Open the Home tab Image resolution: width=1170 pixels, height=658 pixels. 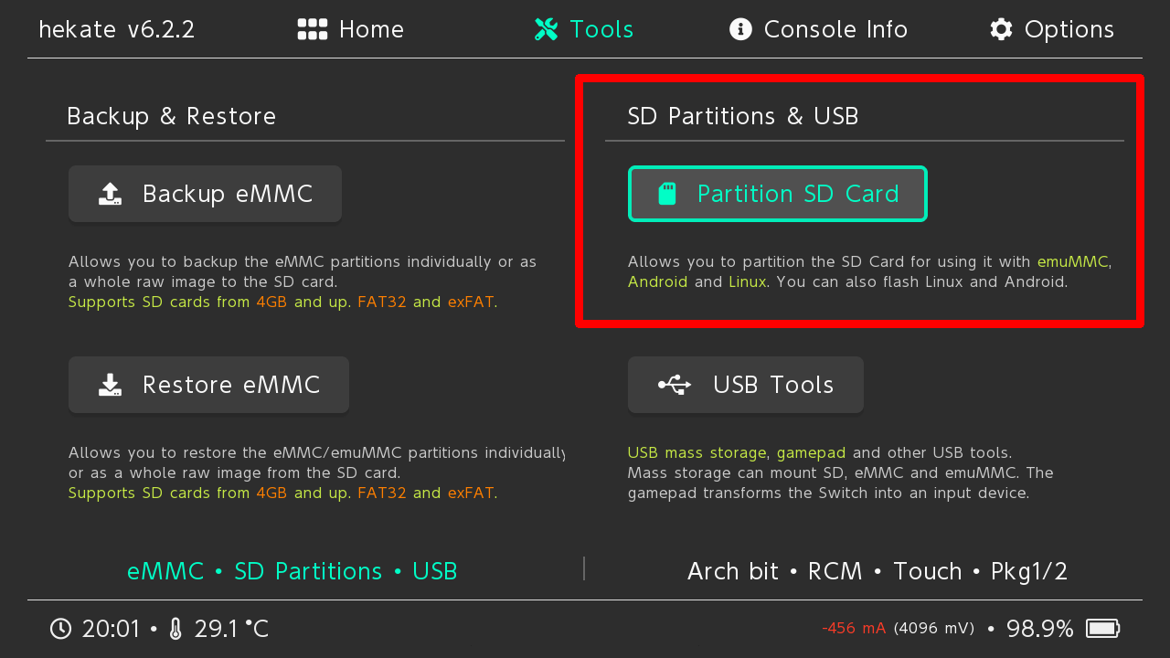(x=351, y=29)
